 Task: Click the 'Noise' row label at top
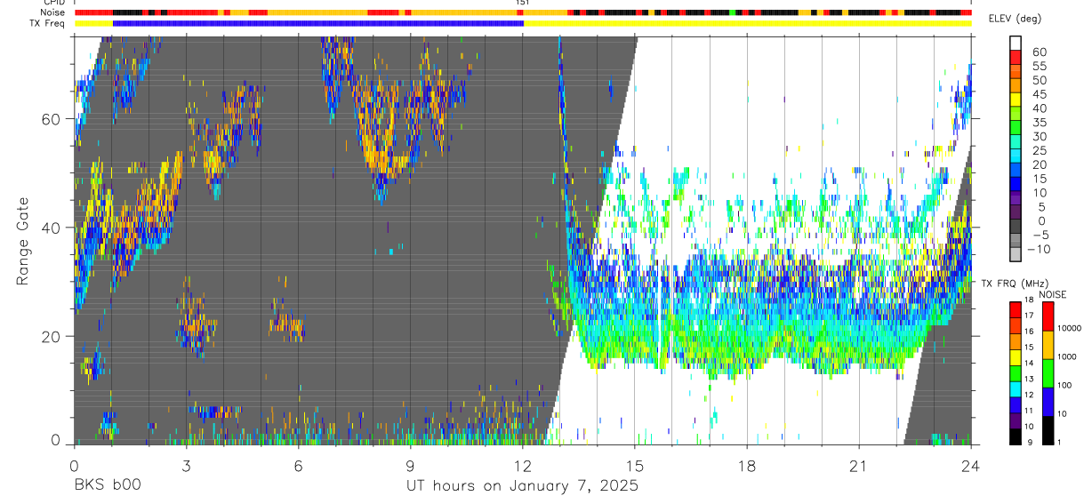pos(53,12)
